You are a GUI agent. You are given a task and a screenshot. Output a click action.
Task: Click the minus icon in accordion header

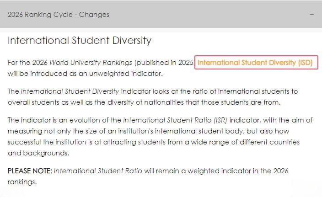pos(312,15)
